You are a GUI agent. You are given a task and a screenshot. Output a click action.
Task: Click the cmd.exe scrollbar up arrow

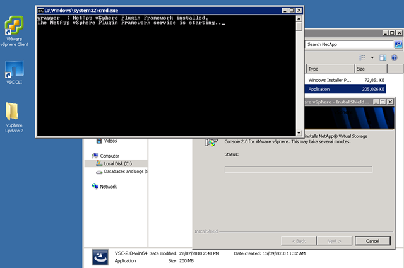(299, 18)
